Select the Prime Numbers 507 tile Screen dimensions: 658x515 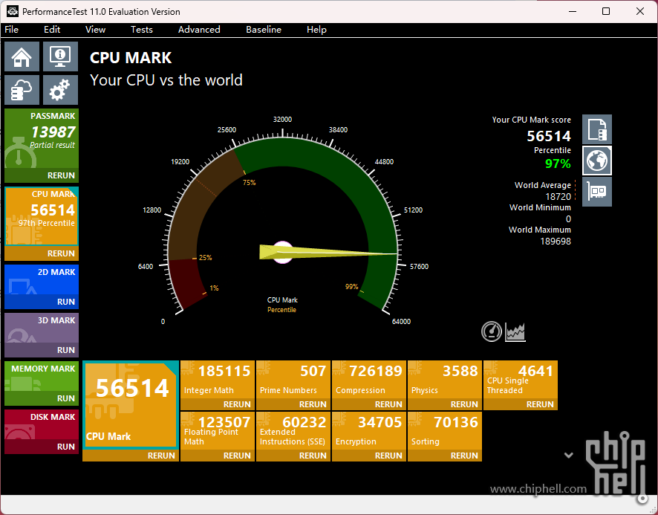[293, 380]
